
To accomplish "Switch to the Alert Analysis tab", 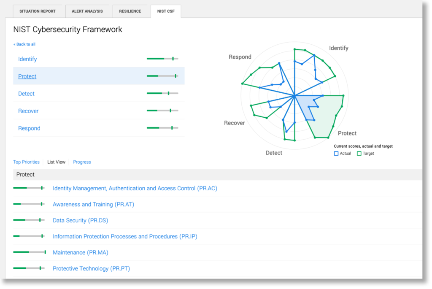I will [88, 11].
